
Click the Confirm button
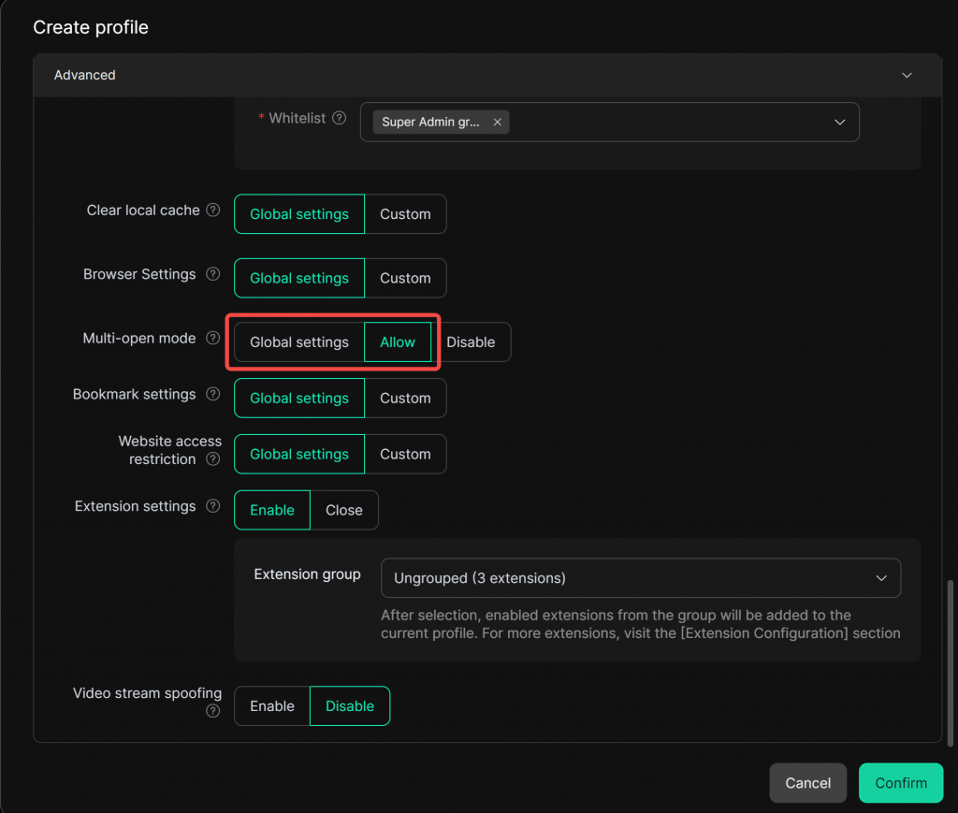click(900, 783)
